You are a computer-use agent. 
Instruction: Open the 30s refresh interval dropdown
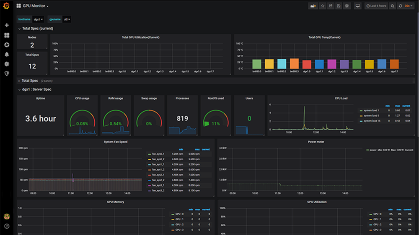[408, 6]
